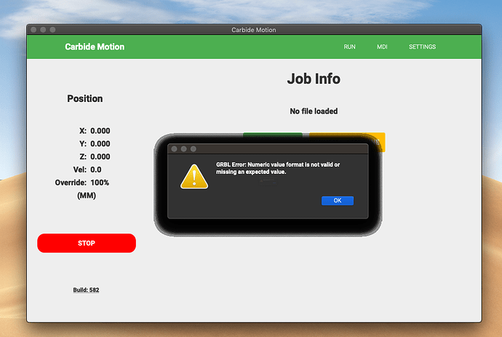502x337 pixels.
Task: Click the Position heading
Action: coord(85,99)
